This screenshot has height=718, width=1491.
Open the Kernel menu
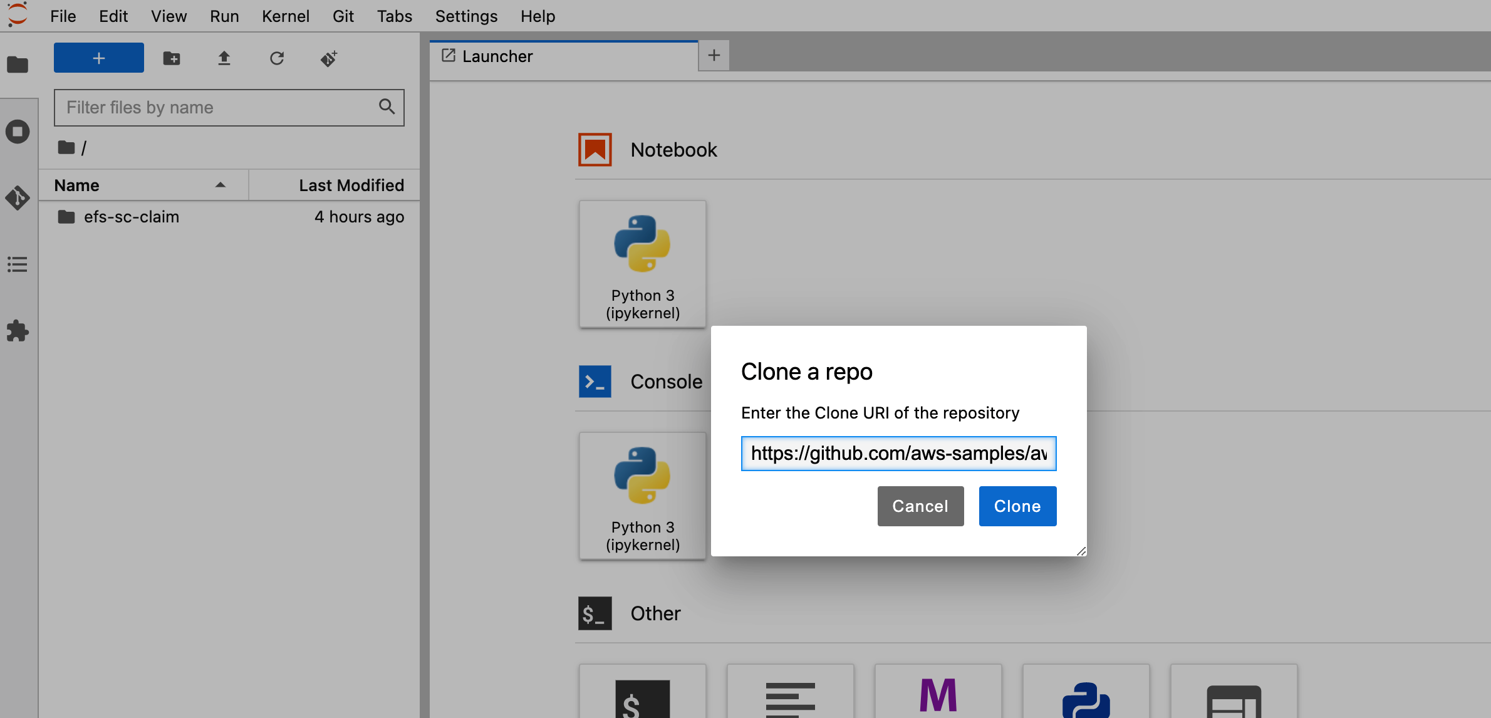(286, 16)
